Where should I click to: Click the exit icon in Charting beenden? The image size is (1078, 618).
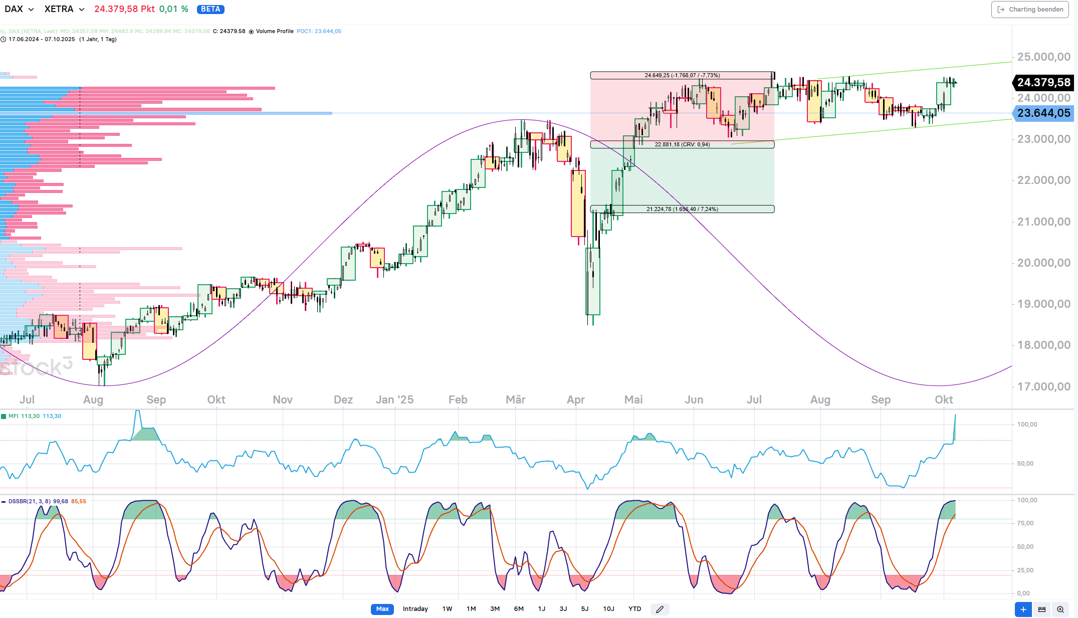click(1001, 10)
